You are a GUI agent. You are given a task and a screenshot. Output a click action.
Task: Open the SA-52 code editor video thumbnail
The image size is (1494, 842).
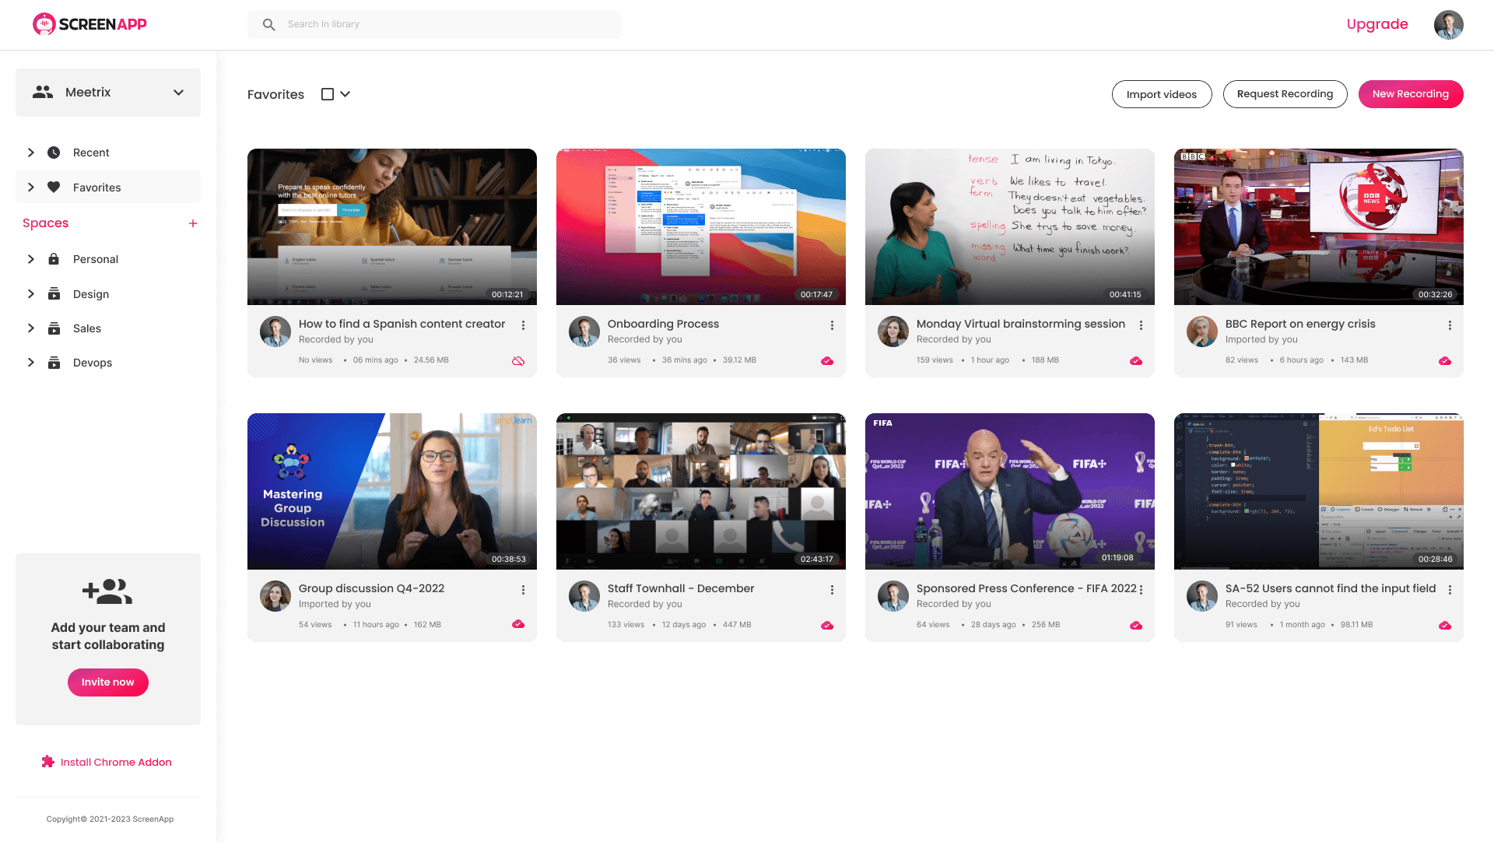point(1319,491)
